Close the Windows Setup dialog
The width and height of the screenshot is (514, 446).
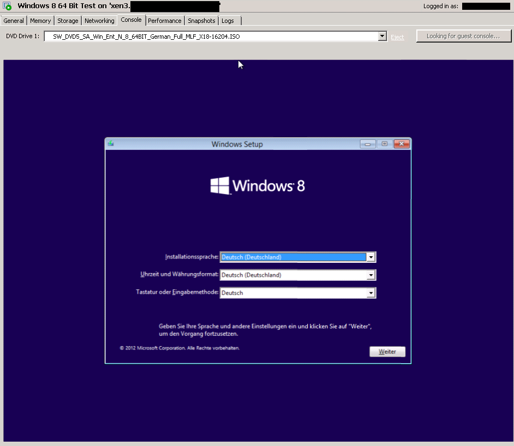coord(402,144)
